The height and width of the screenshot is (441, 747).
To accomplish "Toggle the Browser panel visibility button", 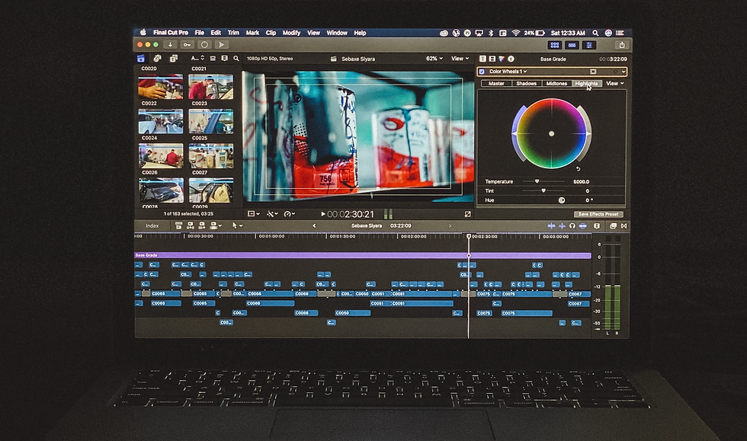I will point(555,45).
